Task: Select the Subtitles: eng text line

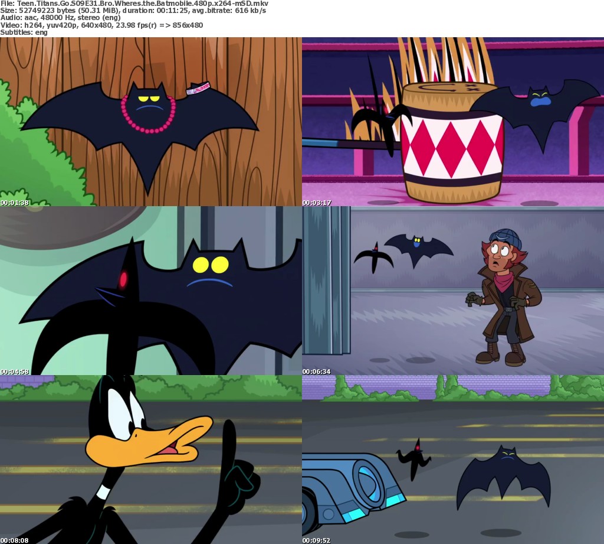Action: pyautogui.click(x=24, y=32)
